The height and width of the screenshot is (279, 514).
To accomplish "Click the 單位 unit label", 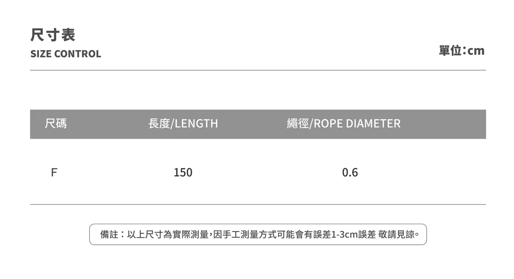I will pyautogui.click(x=450, y=50).
